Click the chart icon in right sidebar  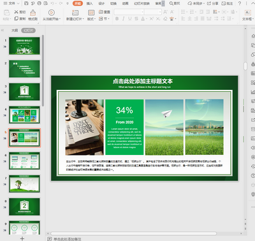[252, 92]
